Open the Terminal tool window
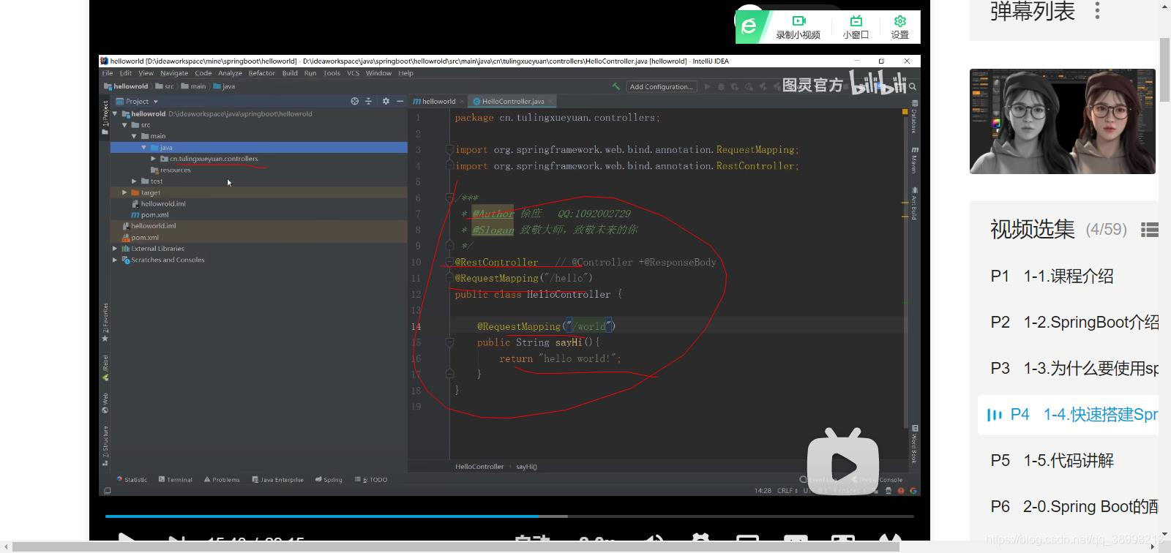Viewport: 1171px width, 553px height. click(176, 480)
